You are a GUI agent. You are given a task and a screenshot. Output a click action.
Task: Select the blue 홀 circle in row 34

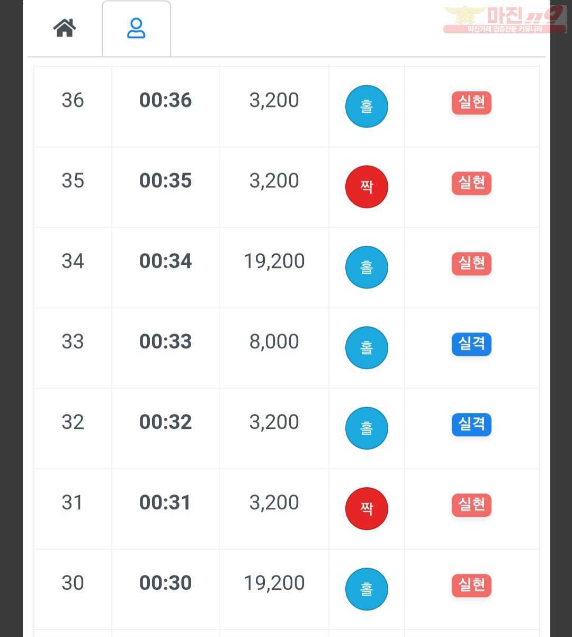pyautogui.click(x=367, y=267)
